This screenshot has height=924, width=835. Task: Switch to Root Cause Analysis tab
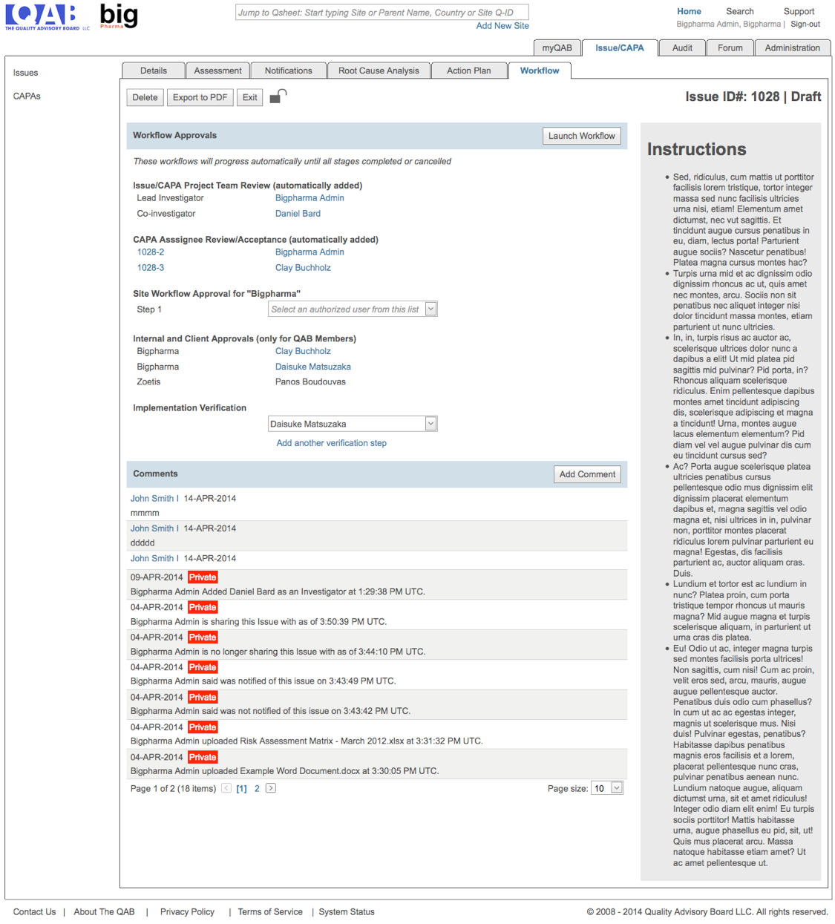379,71
